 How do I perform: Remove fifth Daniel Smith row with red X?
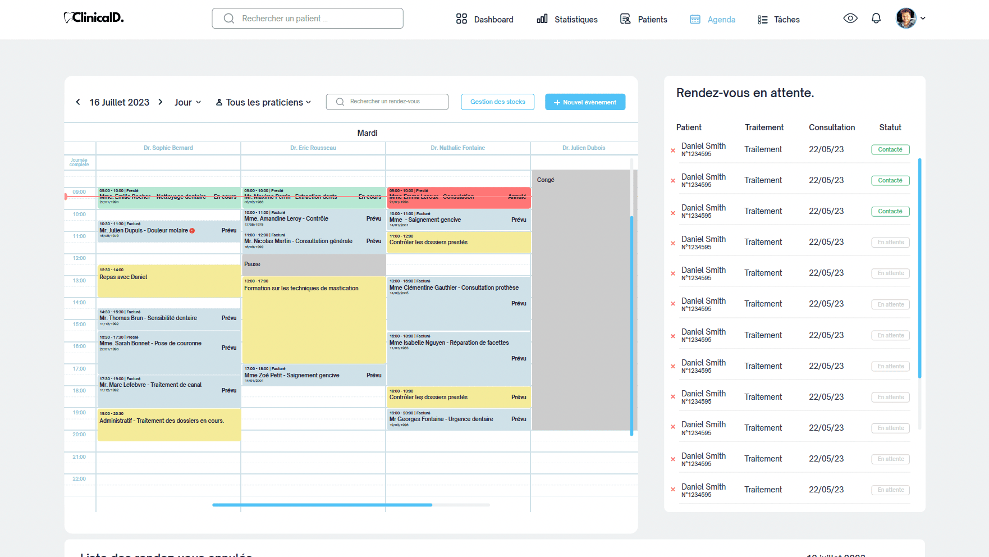pos(673,273)
